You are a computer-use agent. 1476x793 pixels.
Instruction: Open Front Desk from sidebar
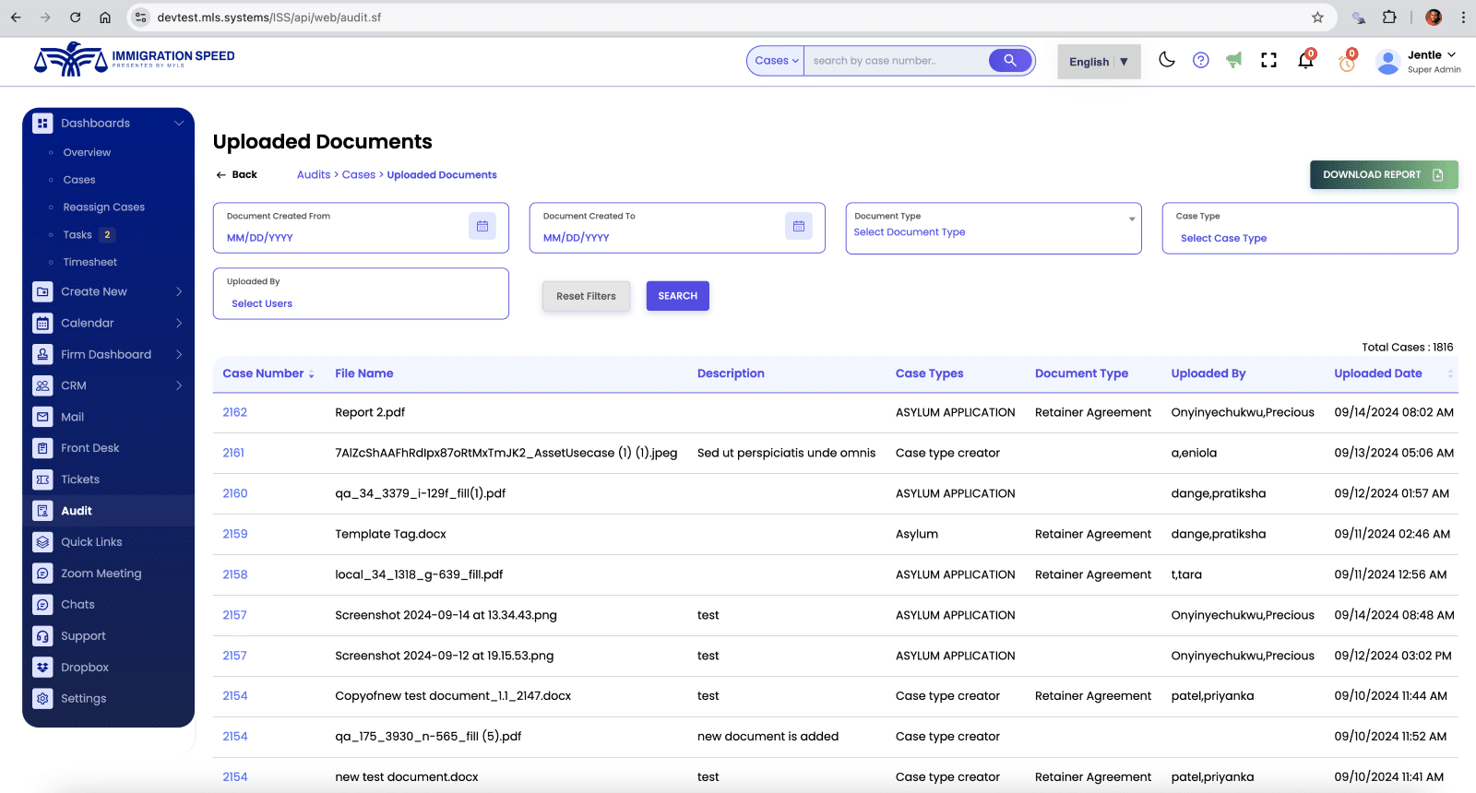pos(90,448)
